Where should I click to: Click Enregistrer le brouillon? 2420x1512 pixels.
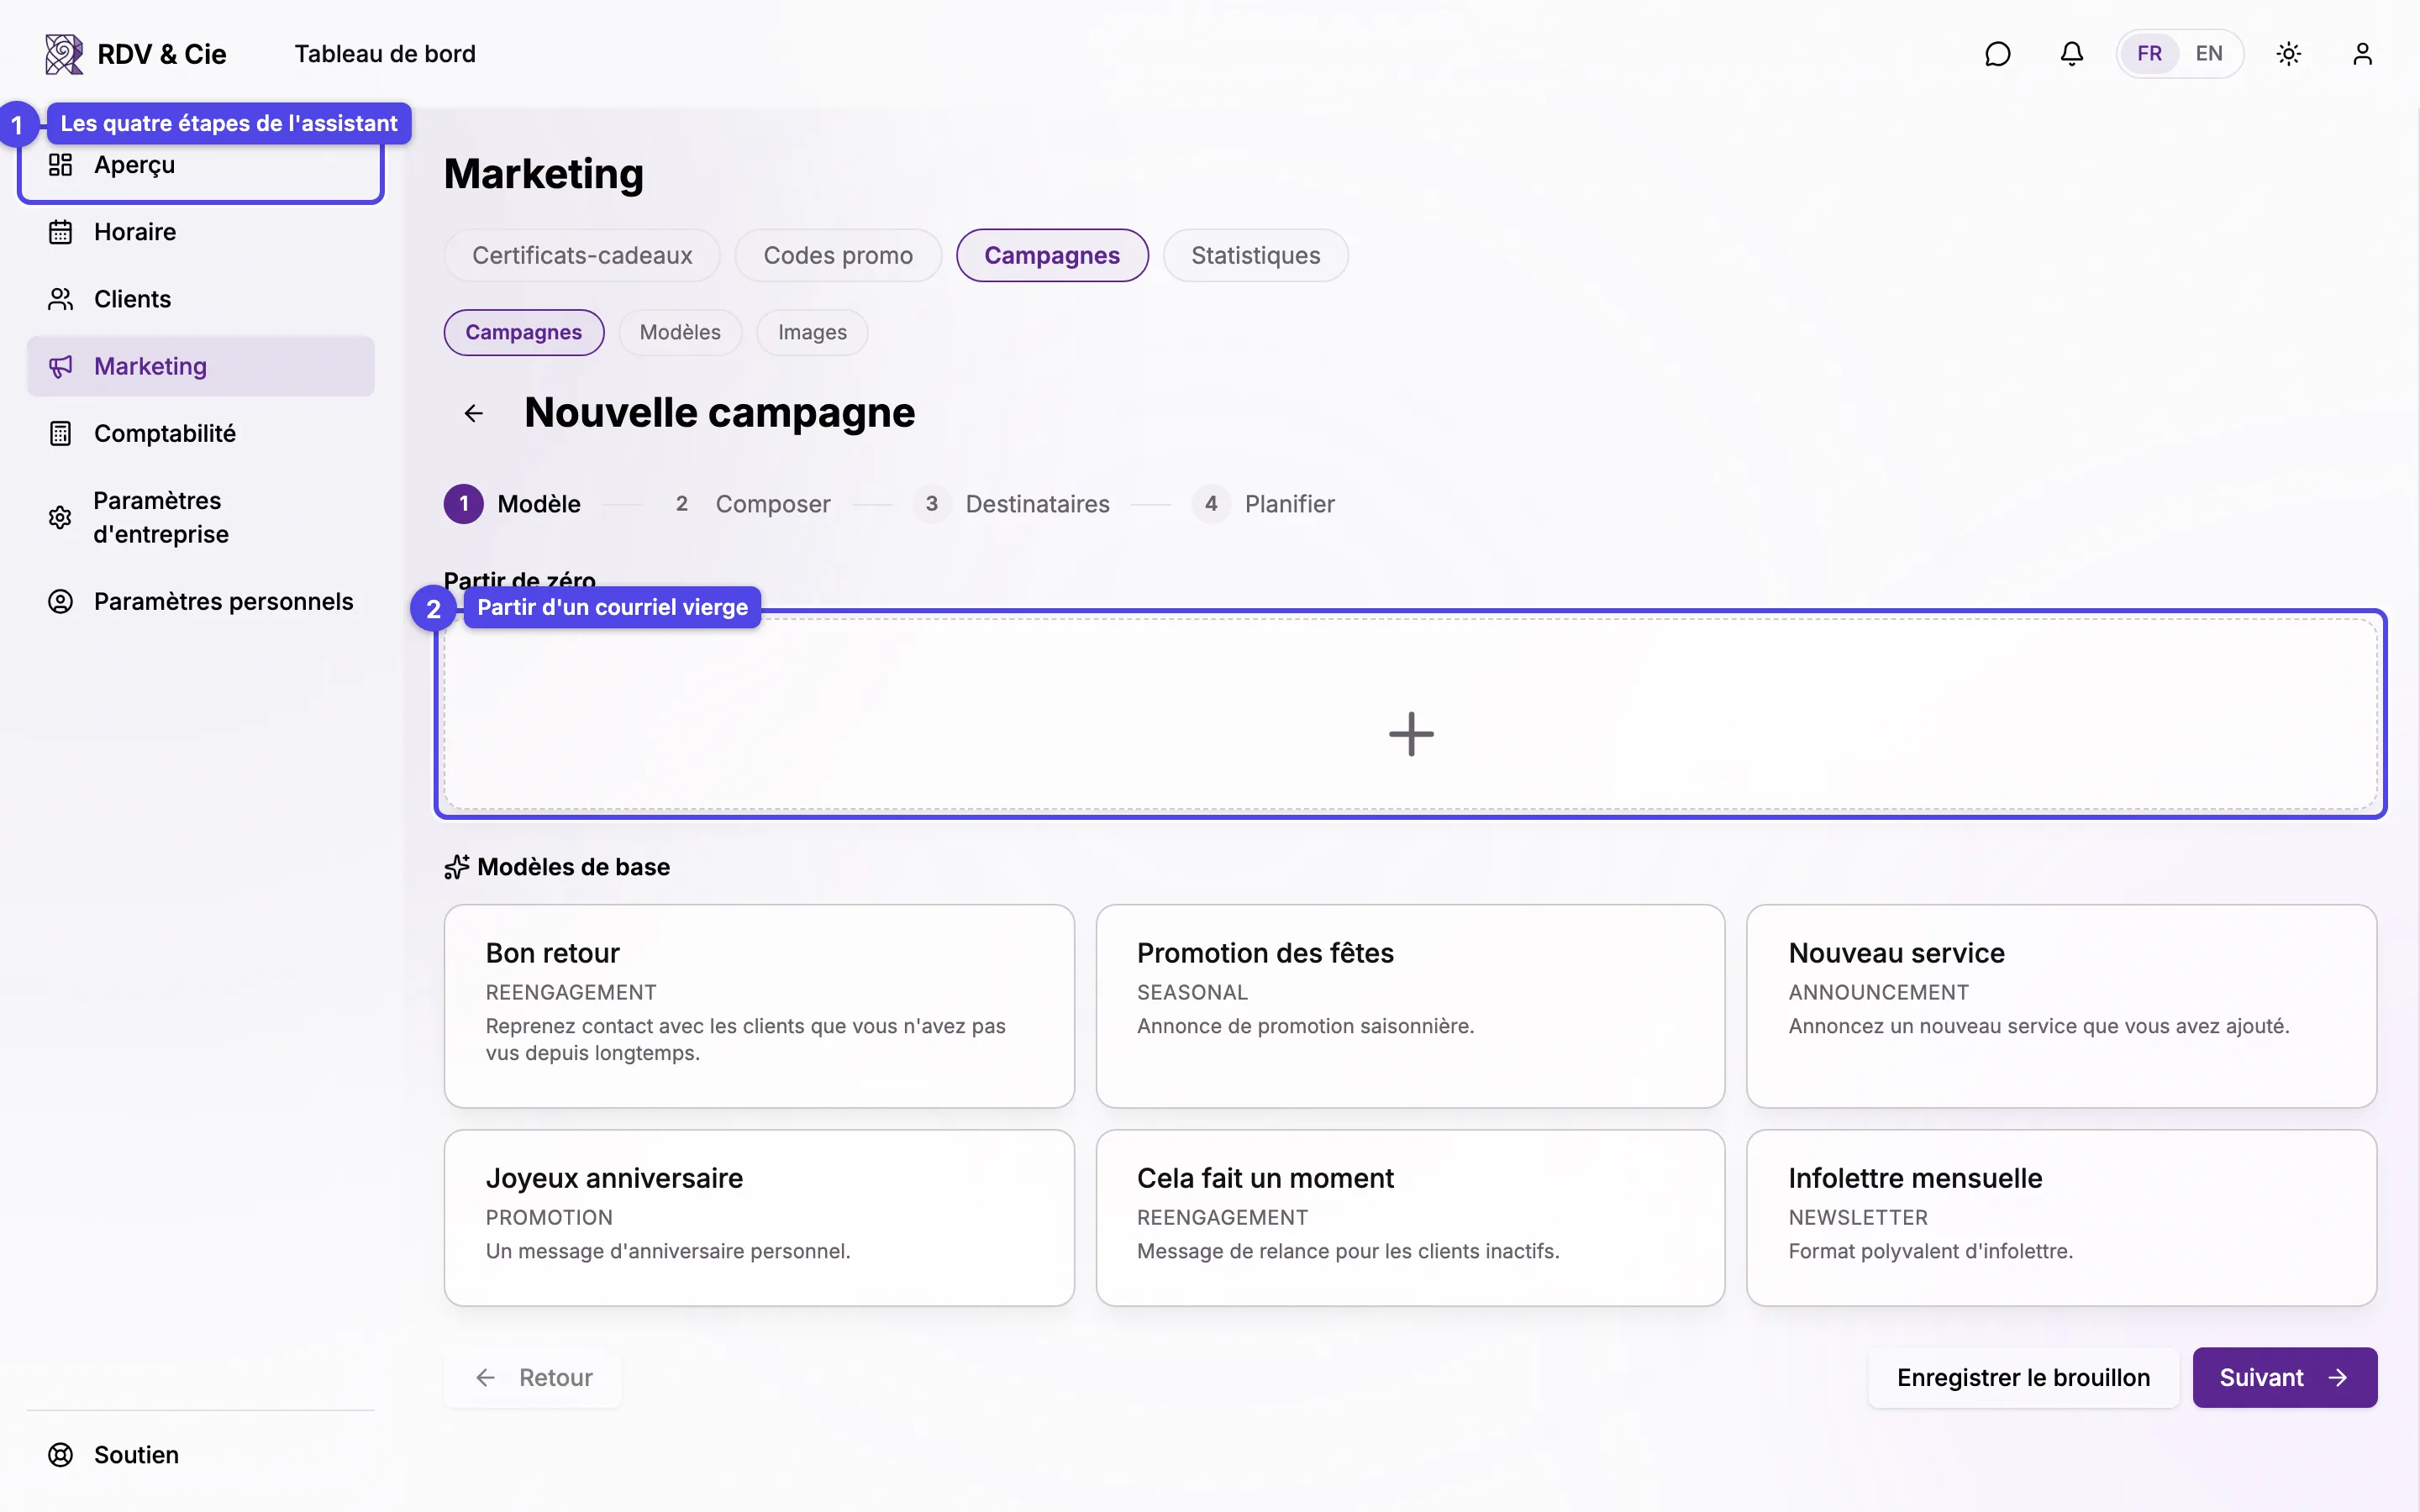click(x=2023, y=1377)
